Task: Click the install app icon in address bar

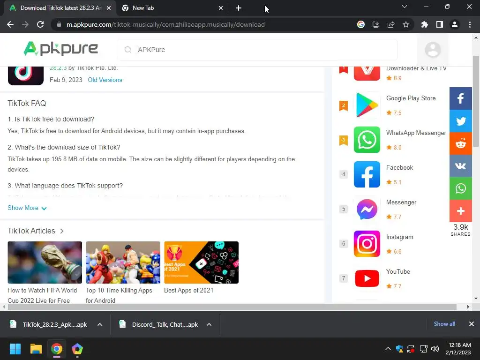Action: pyautogui.click(x=375, y=24)
